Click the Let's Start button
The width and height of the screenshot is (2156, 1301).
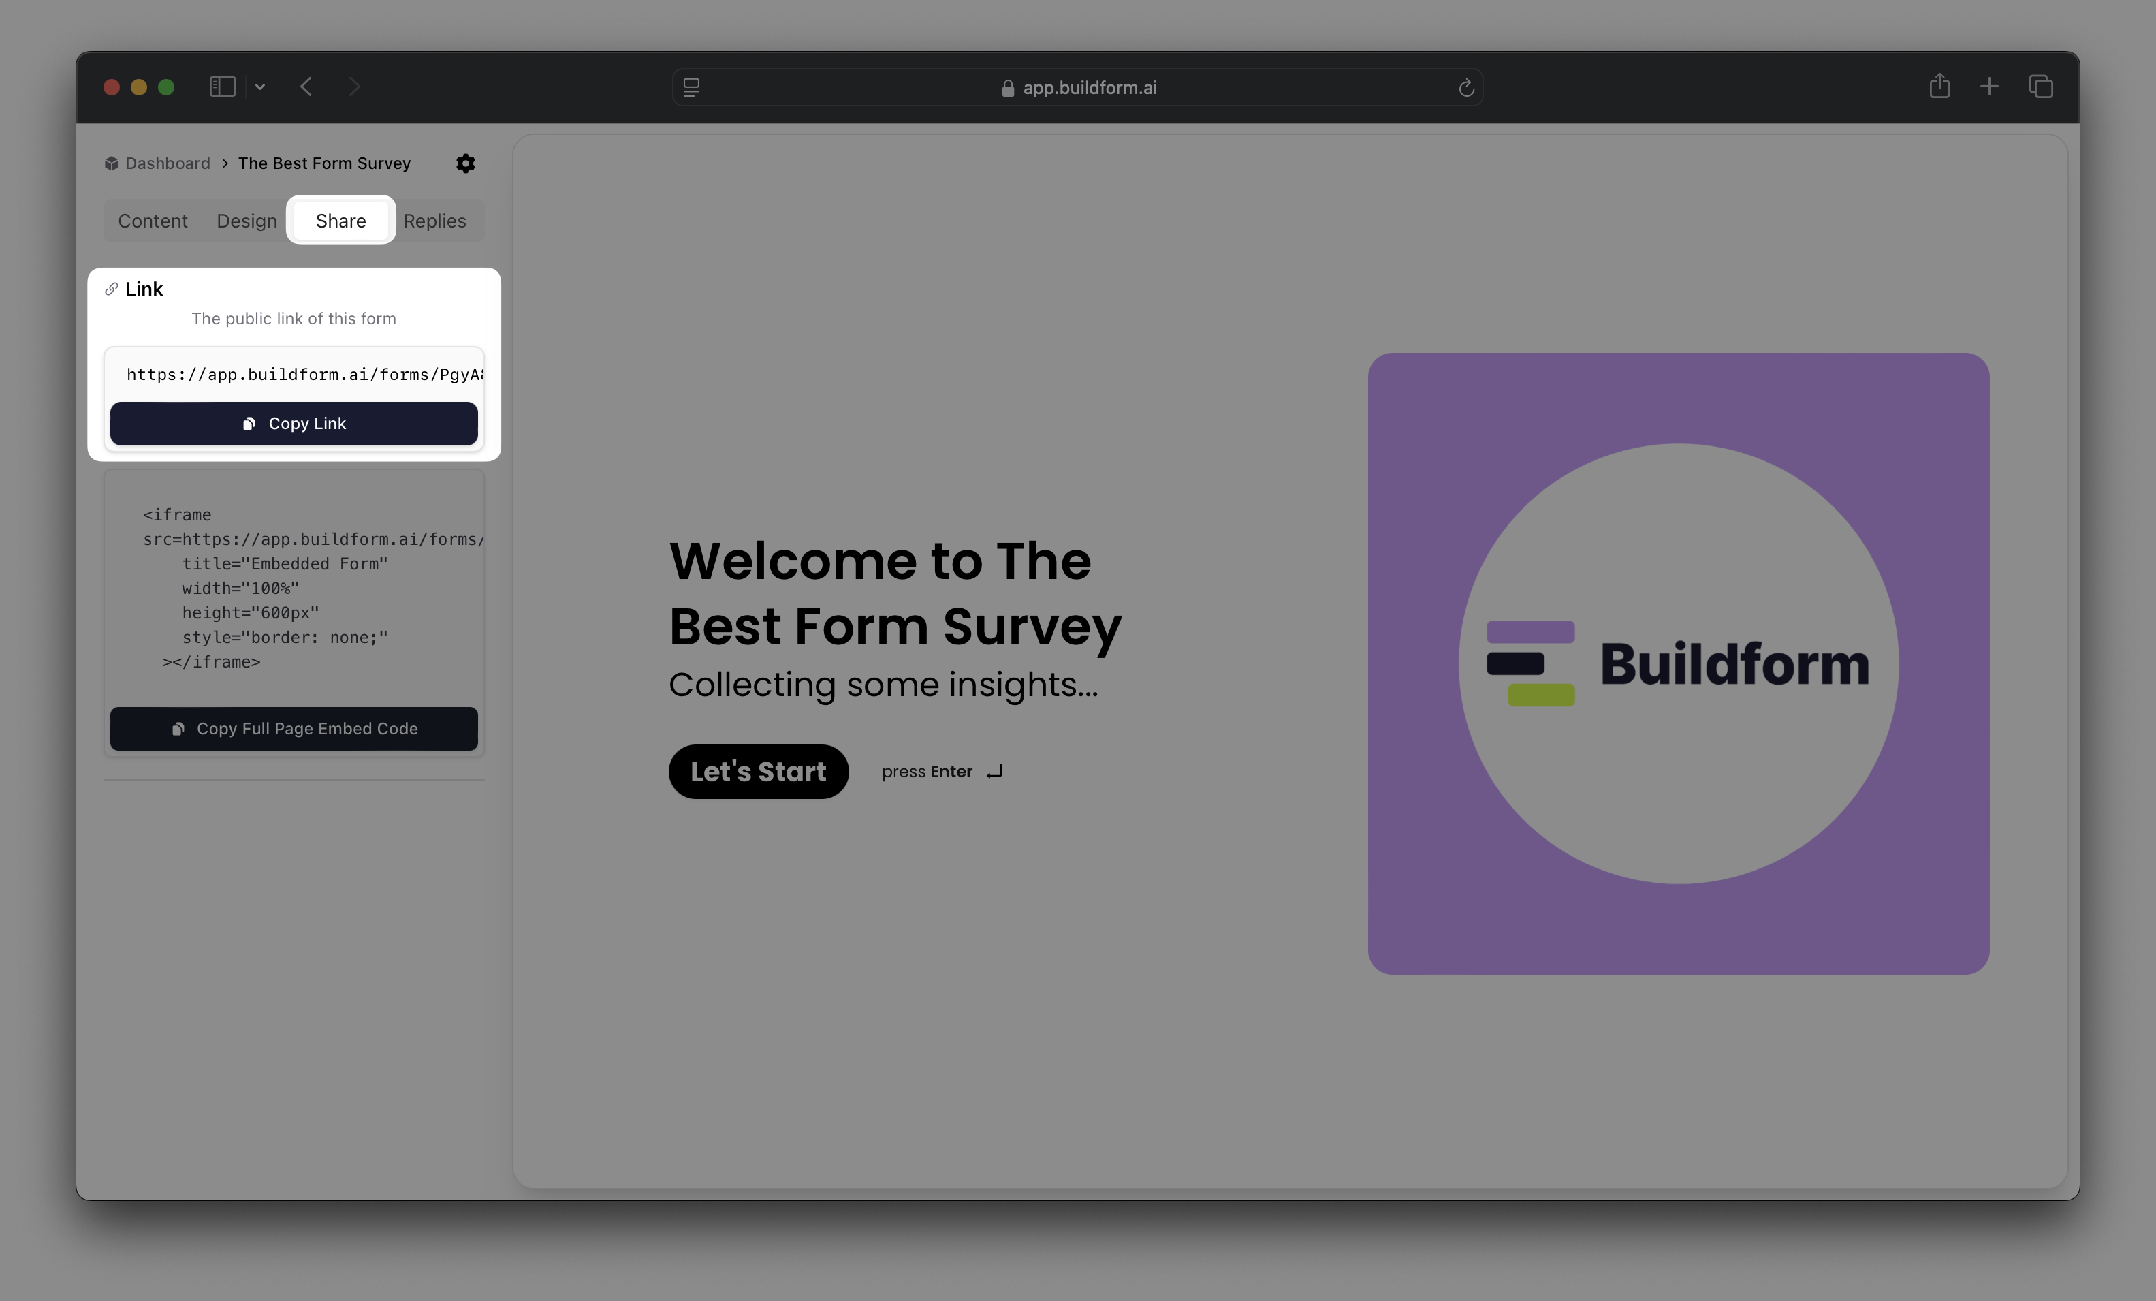click(x=759, y=771)
